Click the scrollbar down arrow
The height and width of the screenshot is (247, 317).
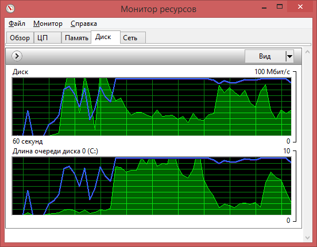307,237
